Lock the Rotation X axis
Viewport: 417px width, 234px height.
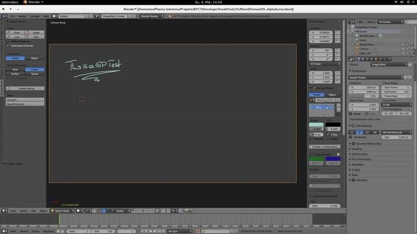[x=338, y=51]
